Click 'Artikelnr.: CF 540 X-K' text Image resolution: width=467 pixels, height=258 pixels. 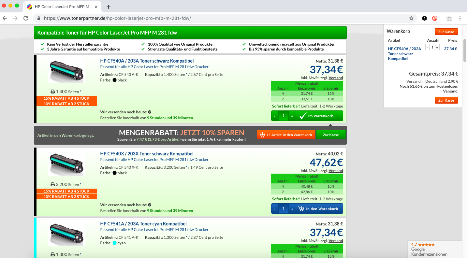(119, 167)
